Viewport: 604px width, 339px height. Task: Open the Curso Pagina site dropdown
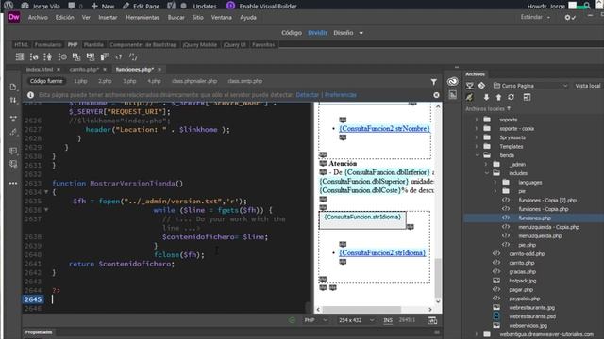530,86
